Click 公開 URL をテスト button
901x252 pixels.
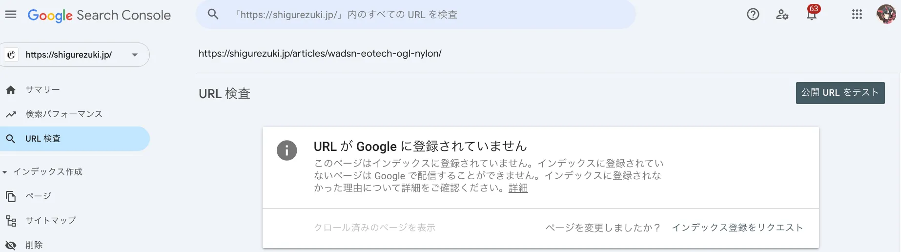(x=840, y=93)
